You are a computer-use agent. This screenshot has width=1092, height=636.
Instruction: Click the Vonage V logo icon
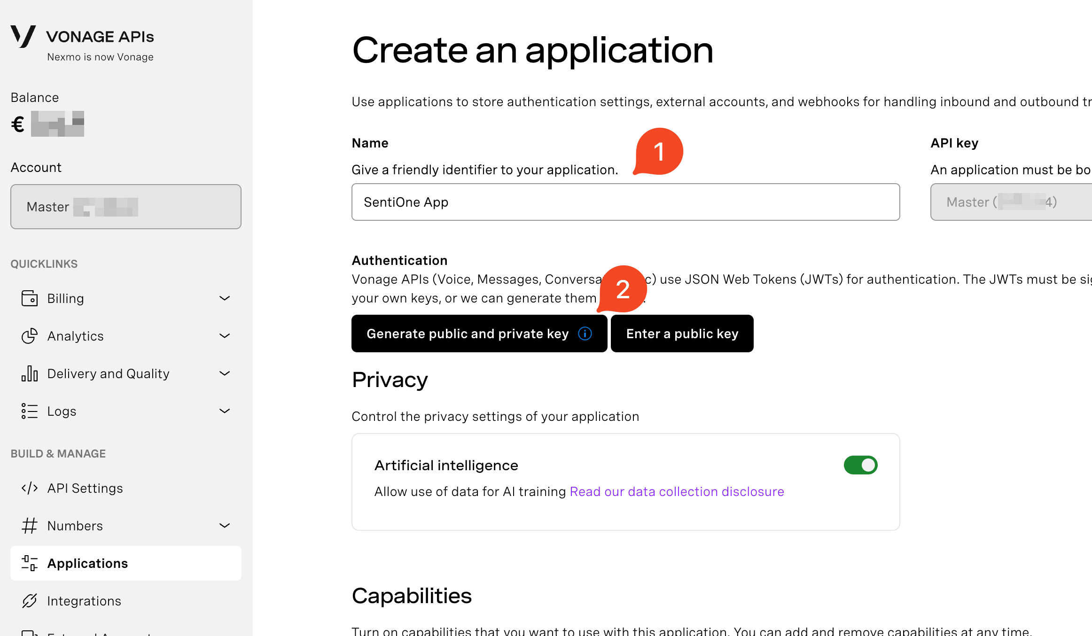pyautogui.click(x=23, y=36)
